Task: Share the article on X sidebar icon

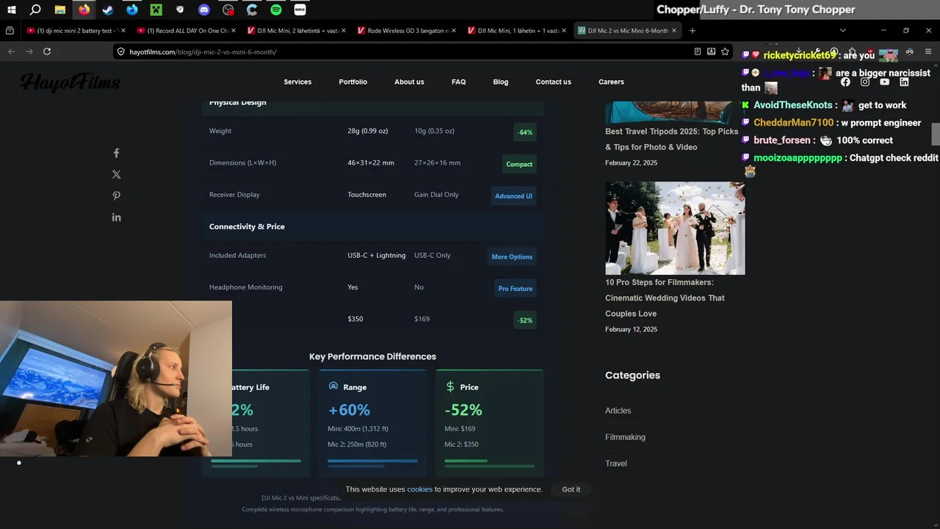Action: pos(116,174)
